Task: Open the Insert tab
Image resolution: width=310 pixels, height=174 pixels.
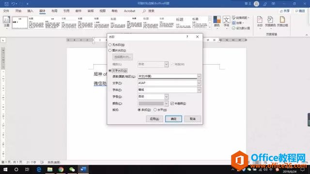Action: 30,11
